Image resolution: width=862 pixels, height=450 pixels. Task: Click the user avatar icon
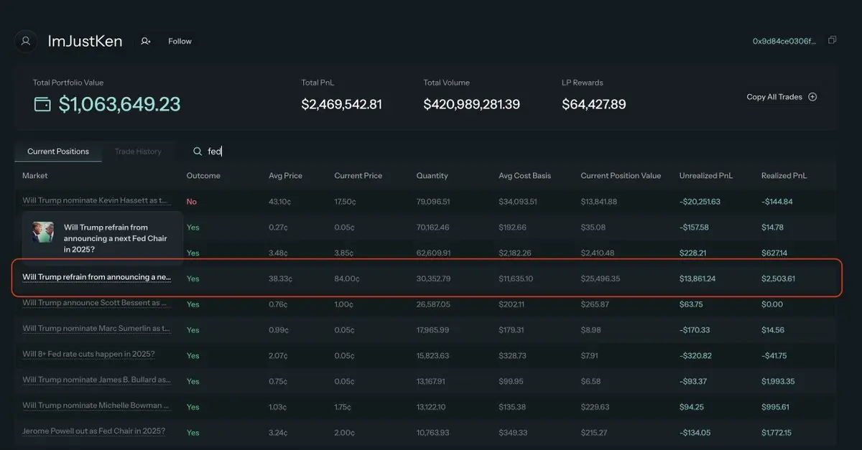(x=27, y=41)
